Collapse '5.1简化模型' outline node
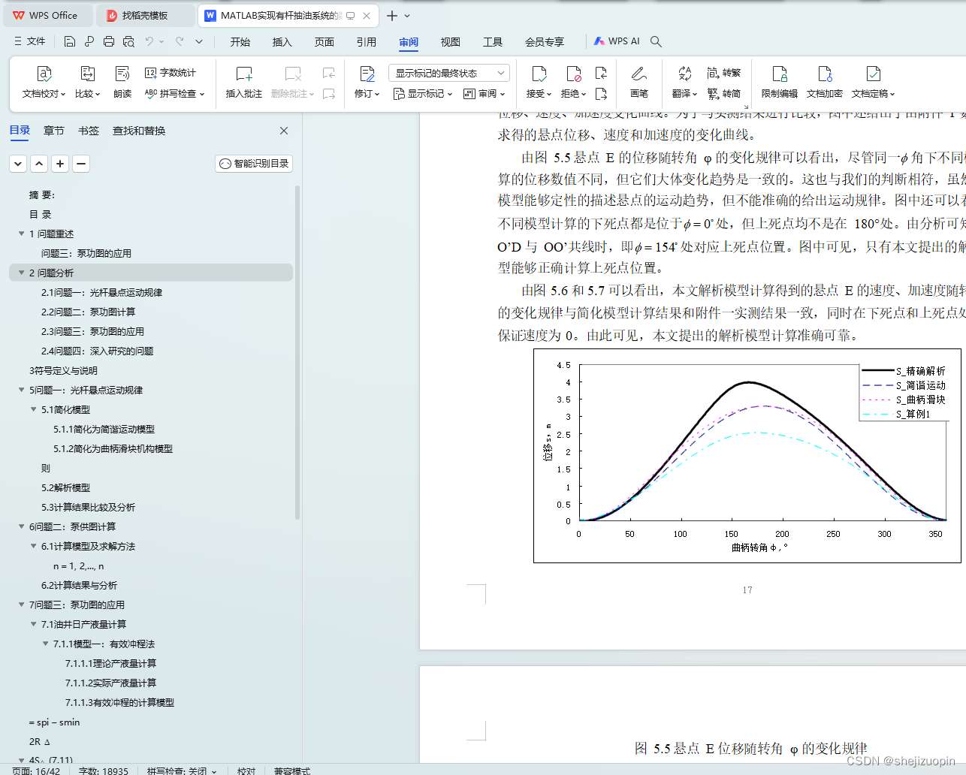This screenshot has width=966, height=775. coord(34,409)
